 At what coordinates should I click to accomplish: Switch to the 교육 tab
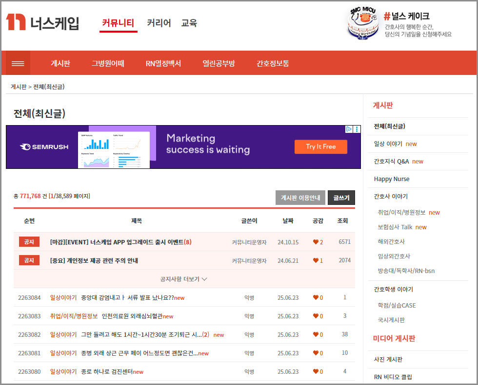189,23
